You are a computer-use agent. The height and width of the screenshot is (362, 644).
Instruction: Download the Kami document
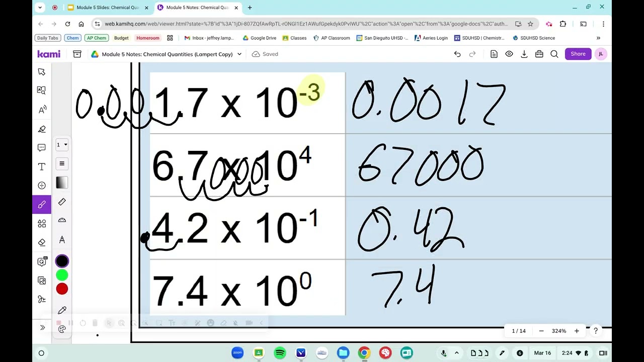pyautogui.click(x=524, y=54)
